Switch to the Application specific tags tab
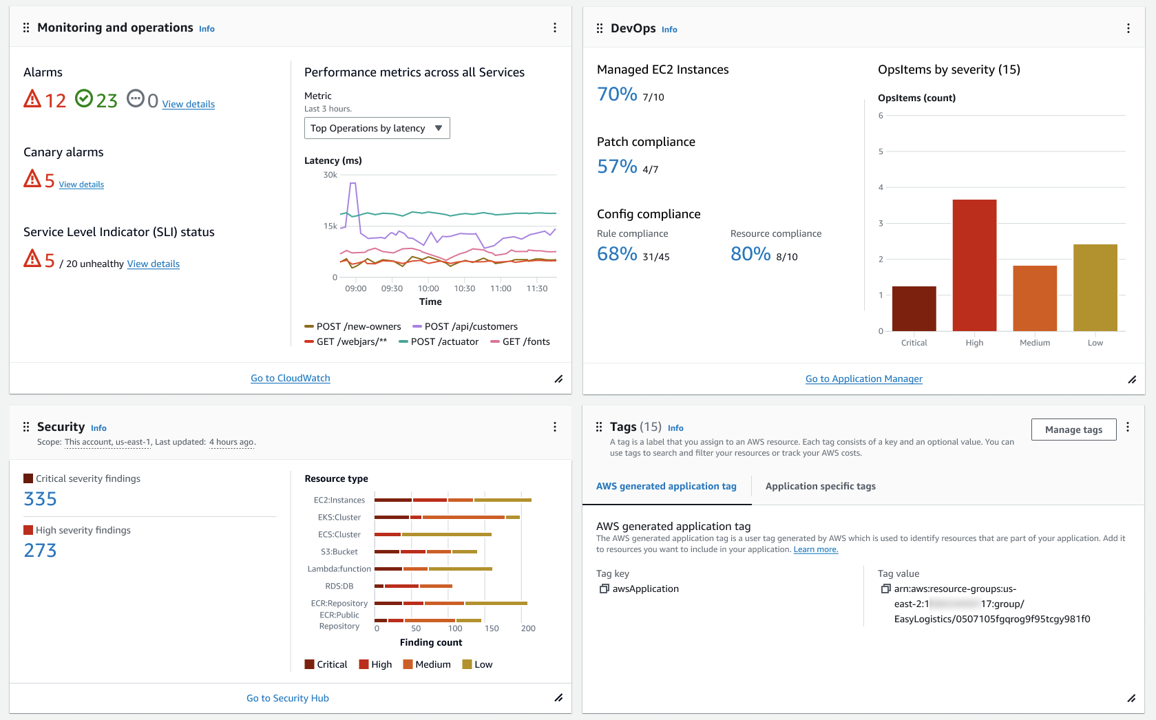 pyautogui.click(x=820, y=486)
